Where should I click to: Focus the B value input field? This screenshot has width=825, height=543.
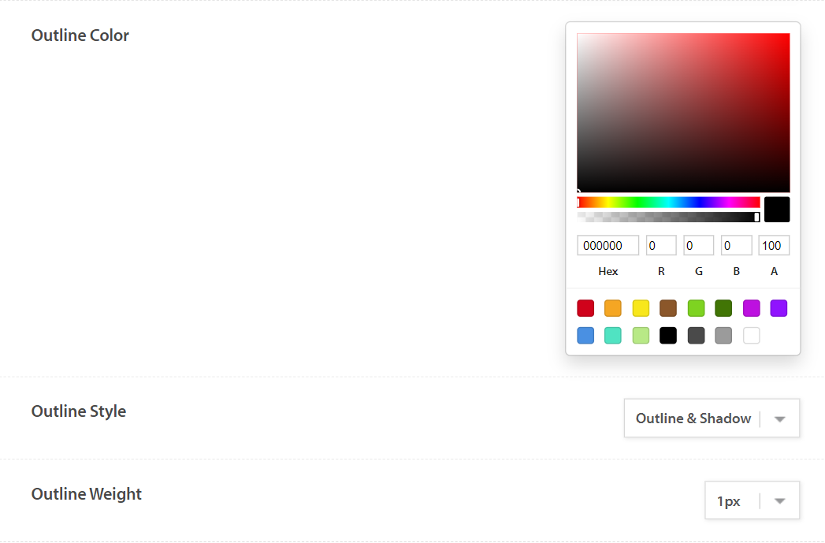click(x=736, y=245)
